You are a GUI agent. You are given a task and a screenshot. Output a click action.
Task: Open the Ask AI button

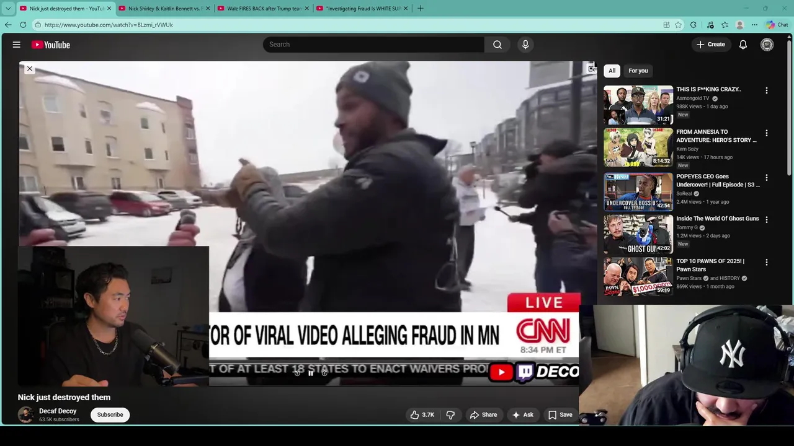[x=522, y=414]
